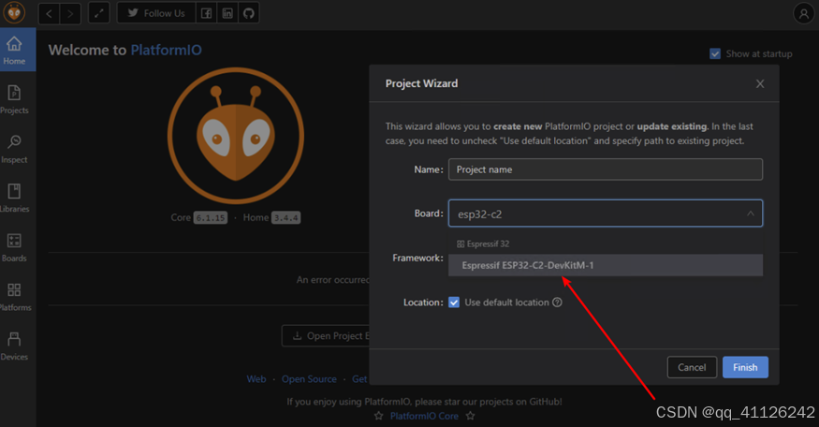This screenshot has height=427, width=819.
Task: Click the PlatformIO alien logo in top bar
Action: click(x=14, y=12)
